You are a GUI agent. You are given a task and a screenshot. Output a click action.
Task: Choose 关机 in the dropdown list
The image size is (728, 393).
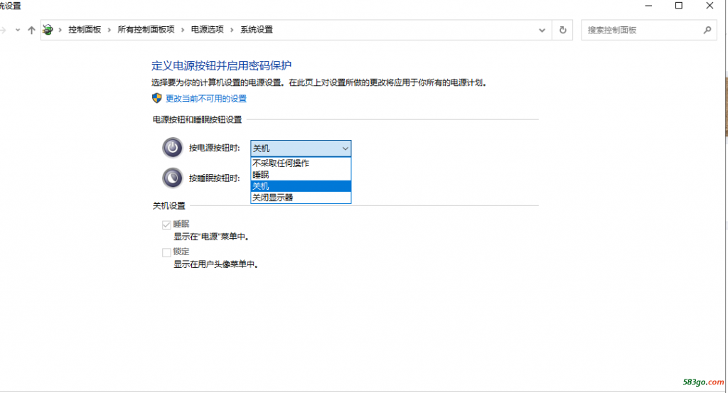(301, 186)
